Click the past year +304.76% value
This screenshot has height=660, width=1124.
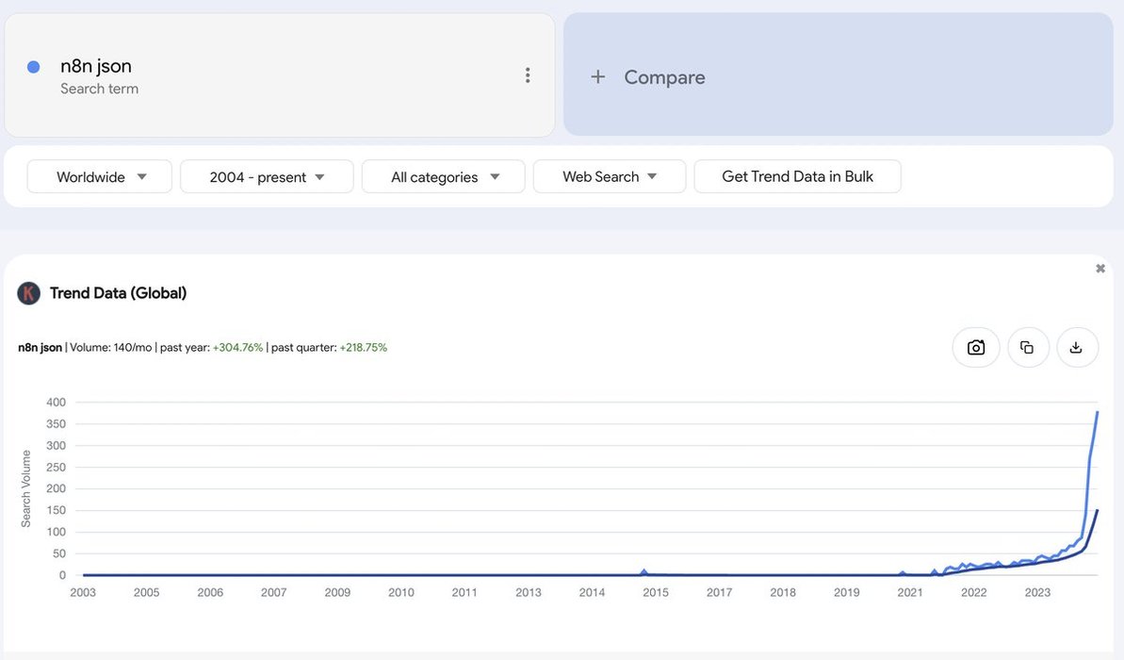(237, 348)
